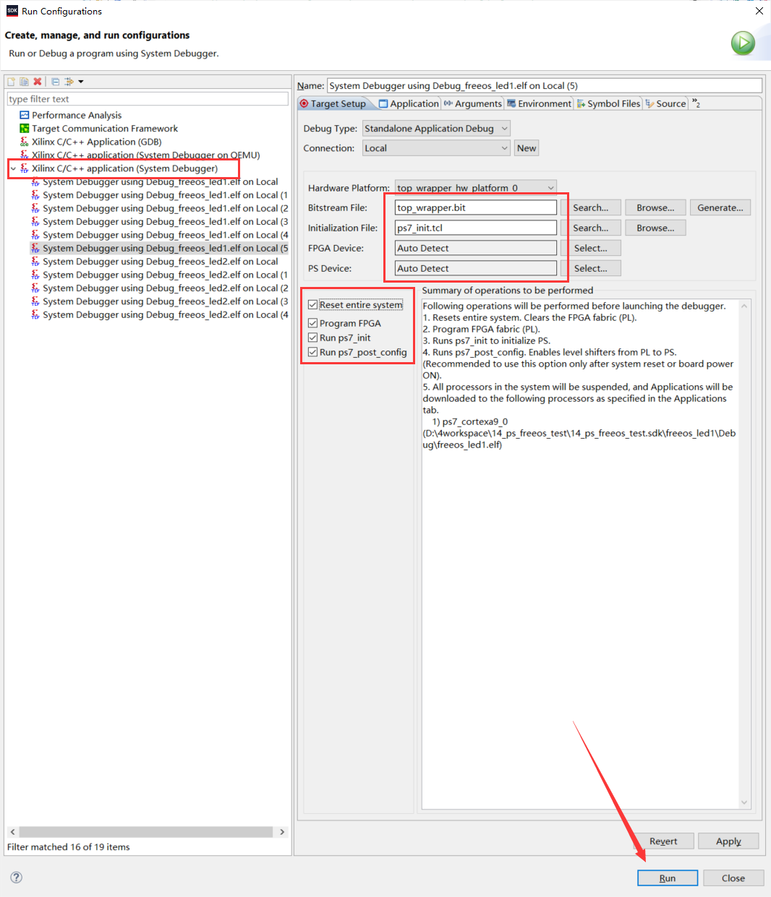This screenshot has height=897, width=771.
Task: Click the icon of freeos_led2.elf on Local (4
Action: pyautogui.click(x=35, y=314)
